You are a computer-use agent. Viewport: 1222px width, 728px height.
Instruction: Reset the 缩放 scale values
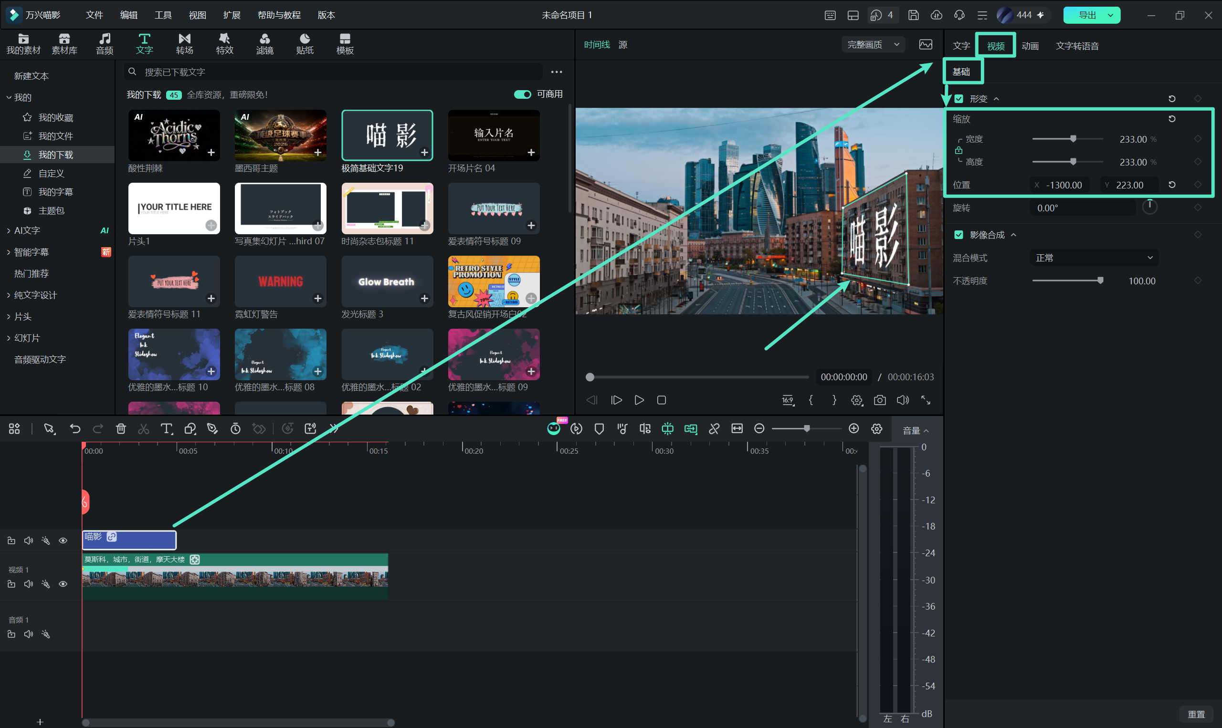(1172, 119)
